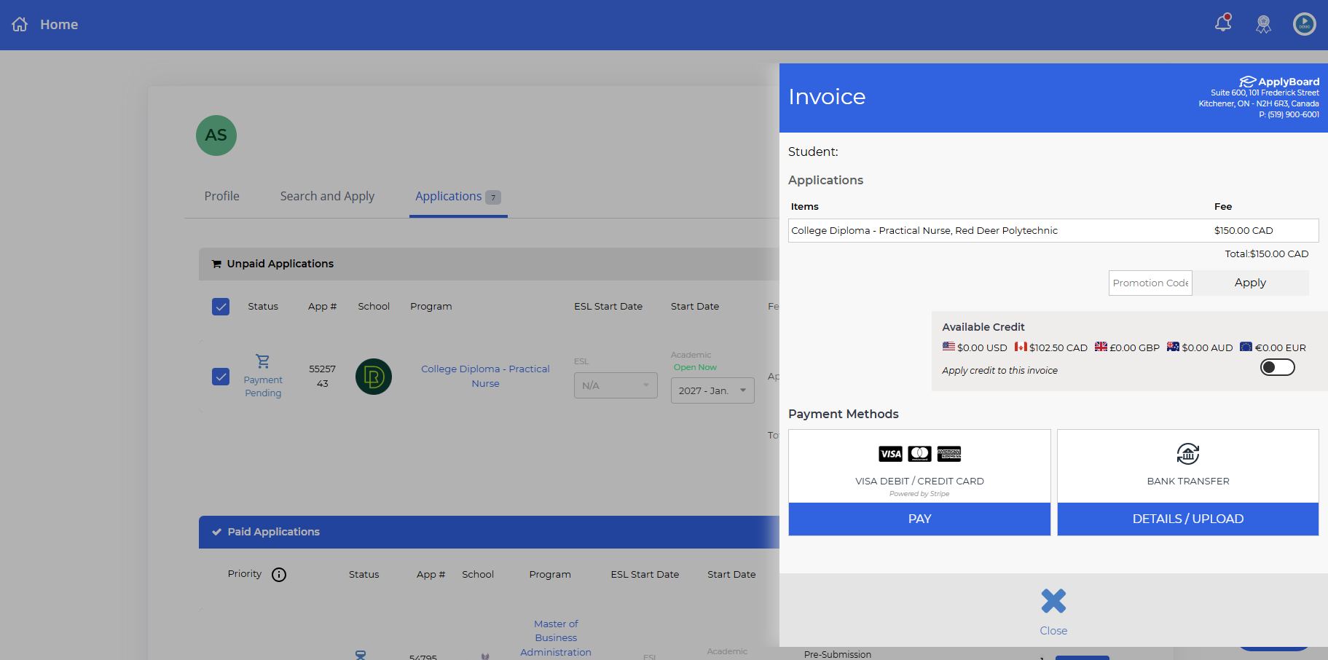Click Total:$150.00 CAD text
Viewport: 1328px width, 660px height.
pyautogui.click(x=1267, y=254)
